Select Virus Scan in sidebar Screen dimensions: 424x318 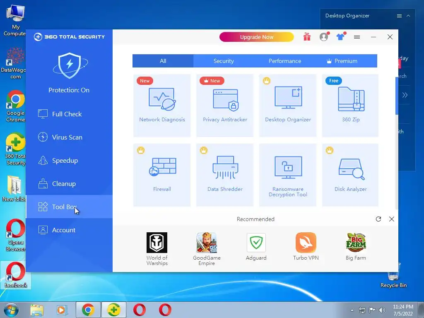coord(69,137)
